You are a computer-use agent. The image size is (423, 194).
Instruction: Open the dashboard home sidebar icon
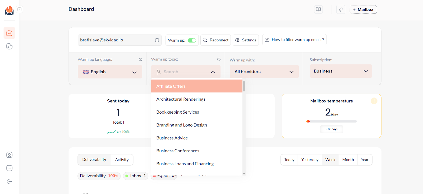[x=9, y=33]
